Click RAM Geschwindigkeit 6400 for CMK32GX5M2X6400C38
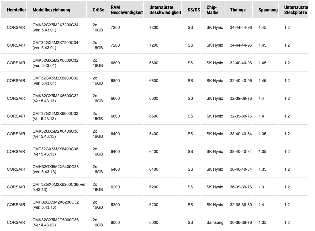The height and width of the screenshot is (231, 315). [115, 134]
